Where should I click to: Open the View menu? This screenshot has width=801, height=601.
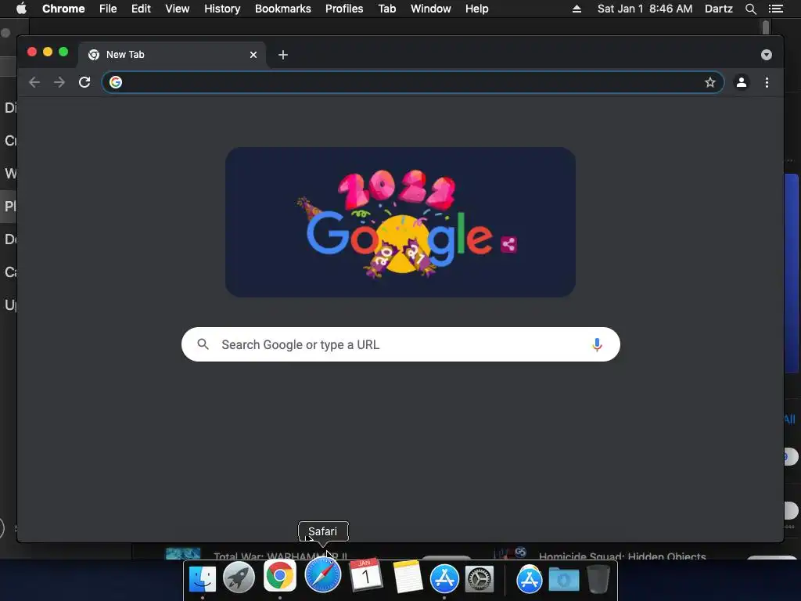178,9
